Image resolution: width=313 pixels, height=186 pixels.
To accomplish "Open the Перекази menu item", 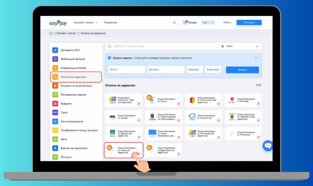I will pos(111,23).
